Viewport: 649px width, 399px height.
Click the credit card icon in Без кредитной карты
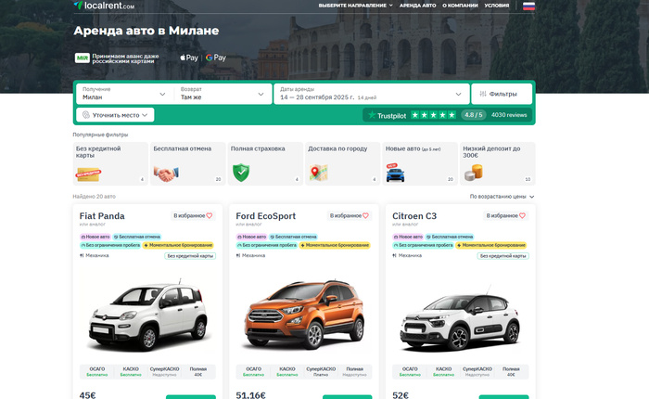pos(88,174)
